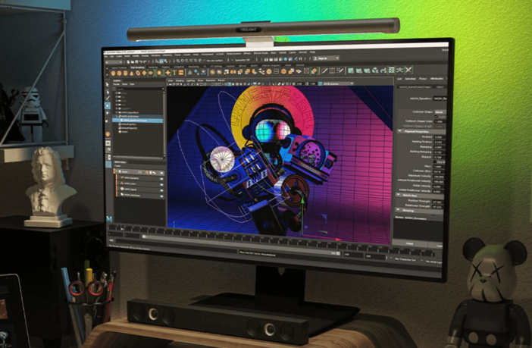532x348 pixels.
Task: Click the Select button under Attribute Editor
Action: click(409, 243)
